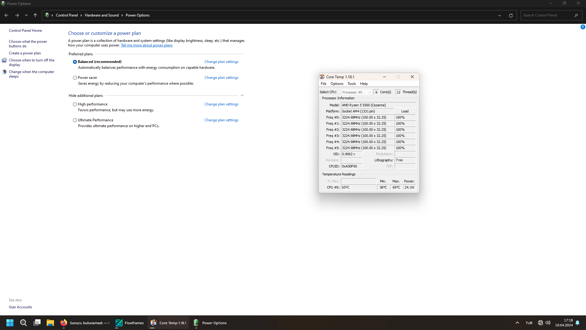Click the Up to parent folder arrow

[35, 15]
